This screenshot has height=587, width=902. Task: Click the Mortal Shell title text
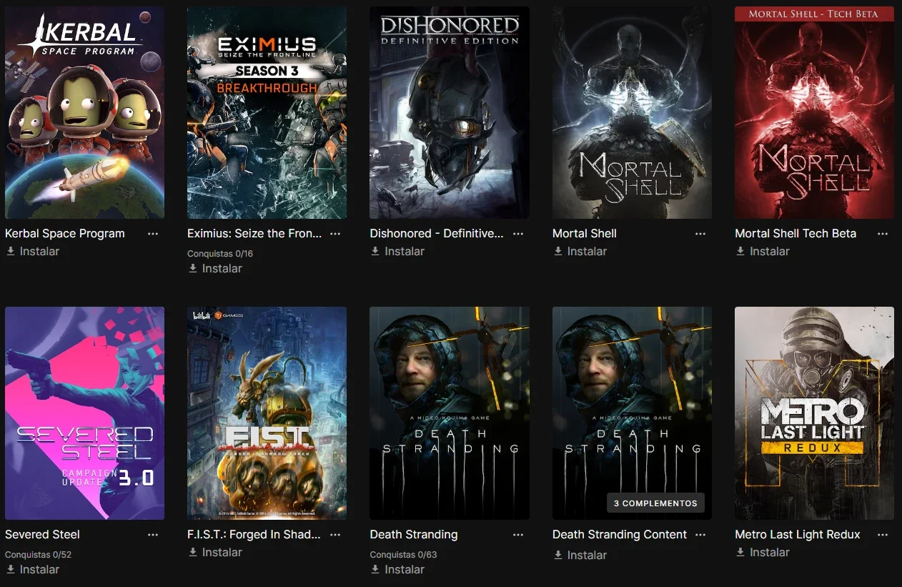point(585,234)
